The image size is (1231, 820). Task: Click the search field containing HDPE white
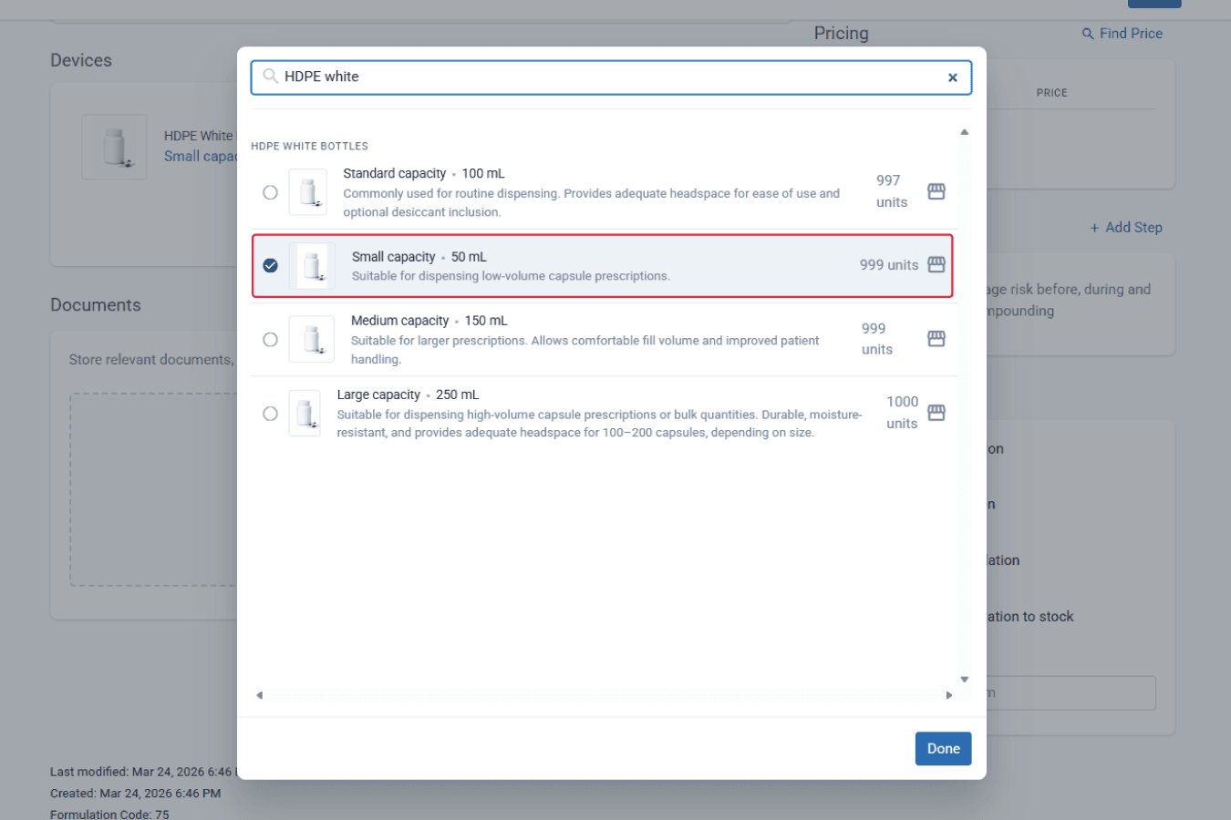click(x=611, y=77)
